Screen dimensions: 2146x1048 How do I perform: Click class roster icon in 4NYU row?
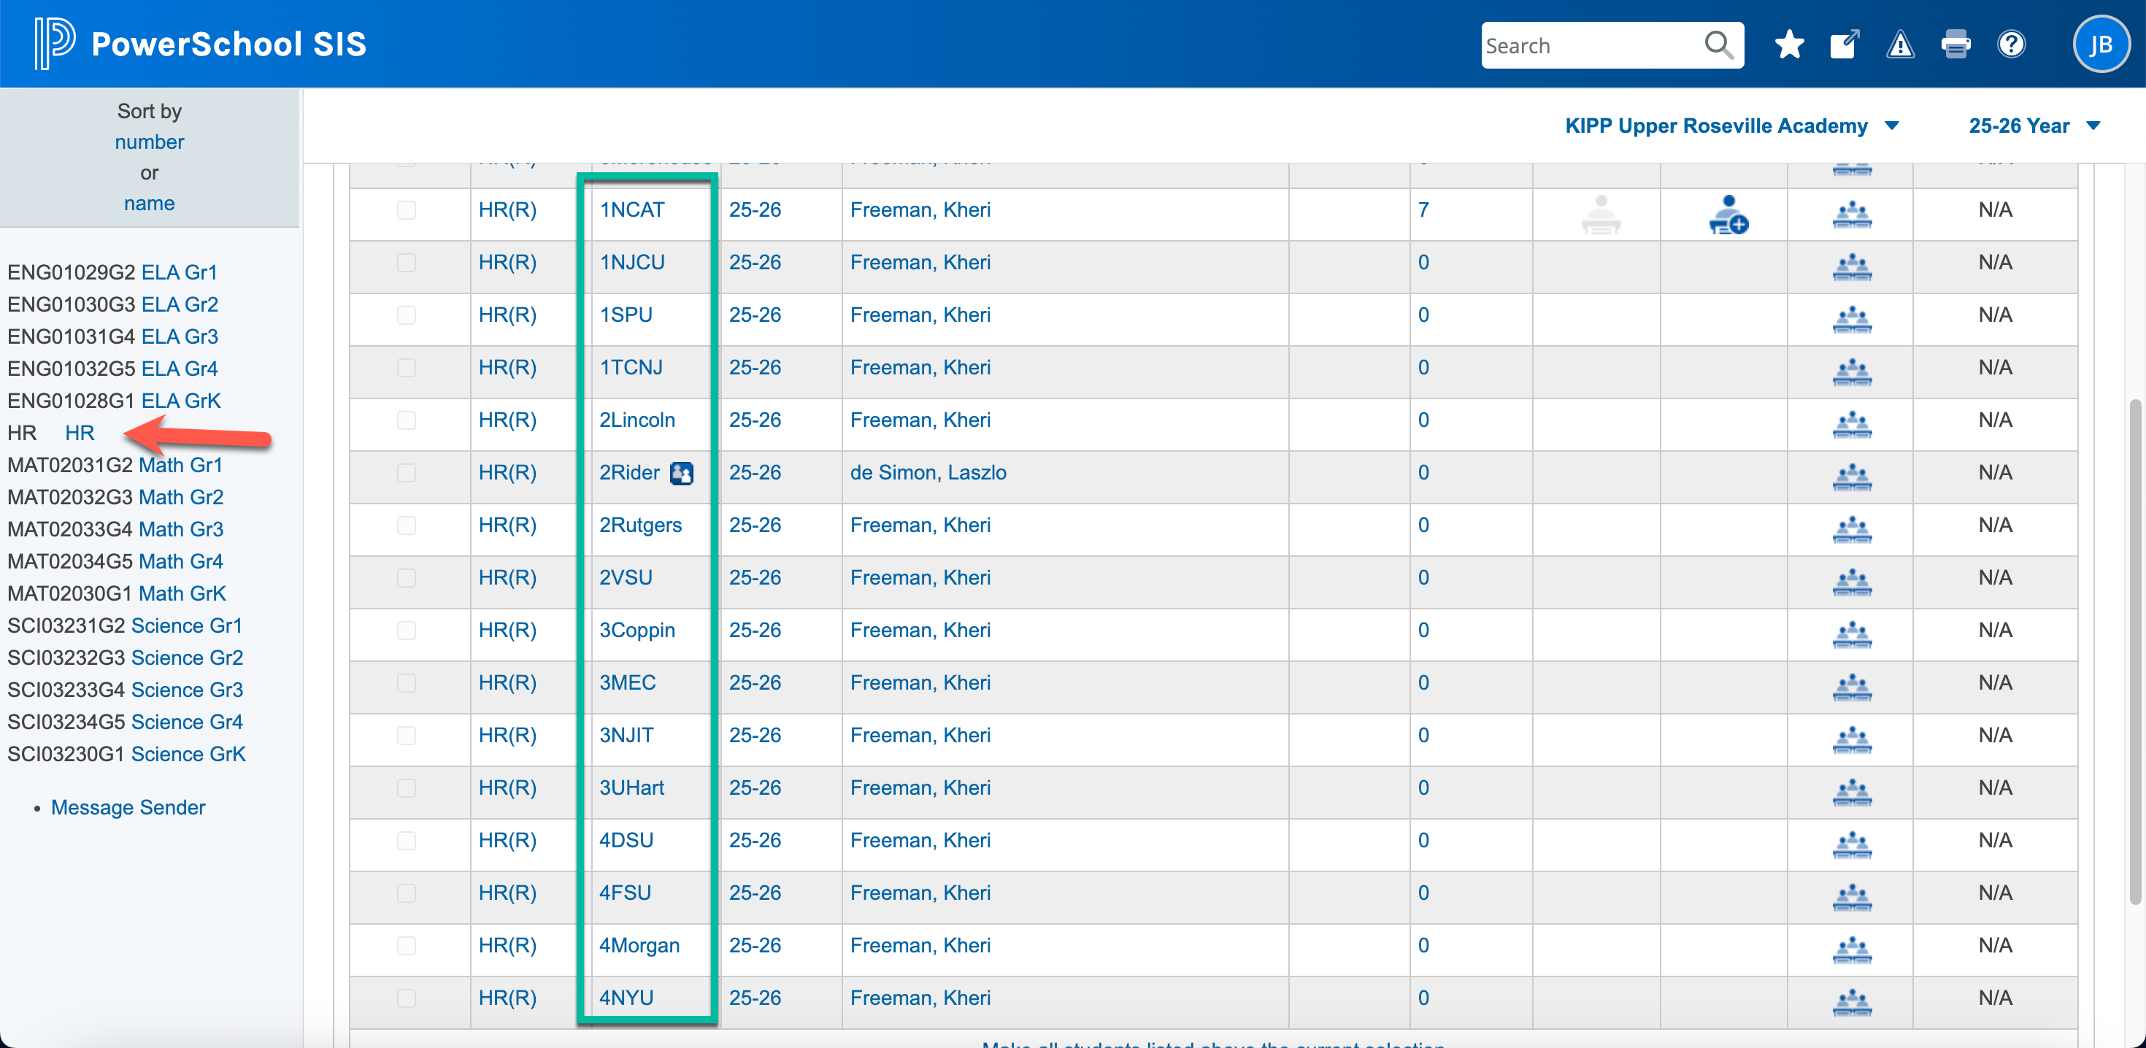click(x=1852, y=1002)
